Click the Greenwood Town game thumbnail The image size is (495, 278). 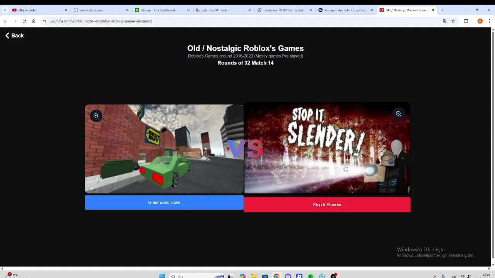click(x=164, y=149)
